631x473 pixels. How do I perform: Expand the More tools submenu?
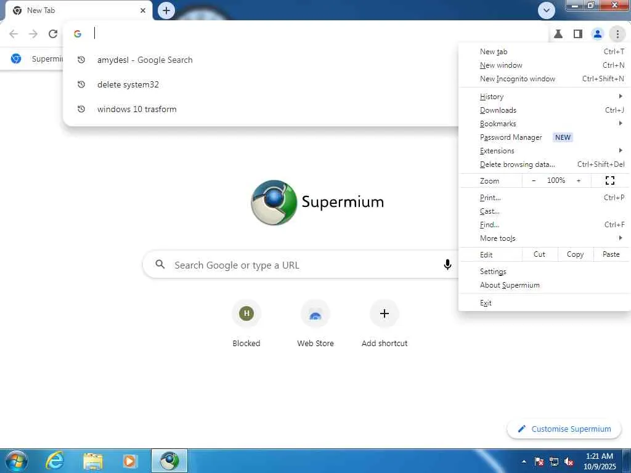pyautogui.click(x=545, y=238)
